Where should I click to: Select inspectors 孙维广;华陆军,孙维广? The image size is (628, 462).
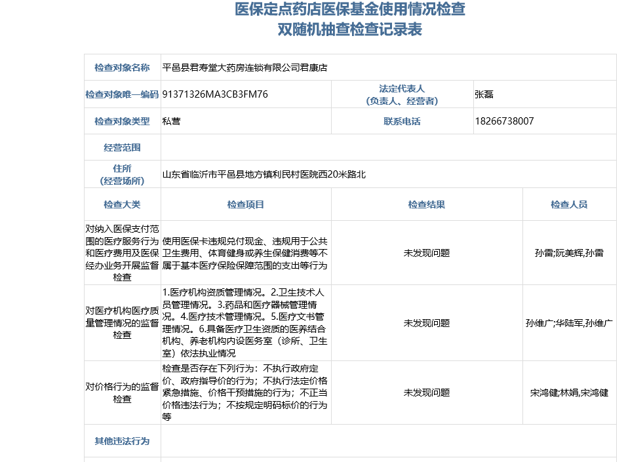(x=569, y=323)
